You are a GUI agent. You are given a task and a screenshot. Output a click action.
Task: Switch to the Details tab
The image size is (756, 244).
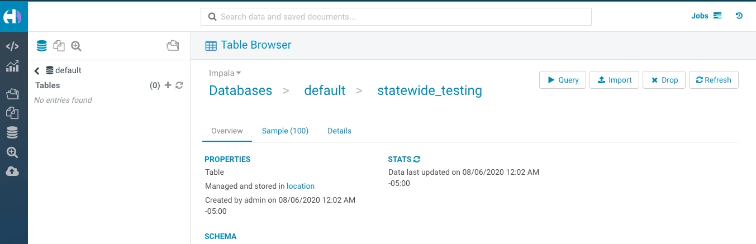339,131
